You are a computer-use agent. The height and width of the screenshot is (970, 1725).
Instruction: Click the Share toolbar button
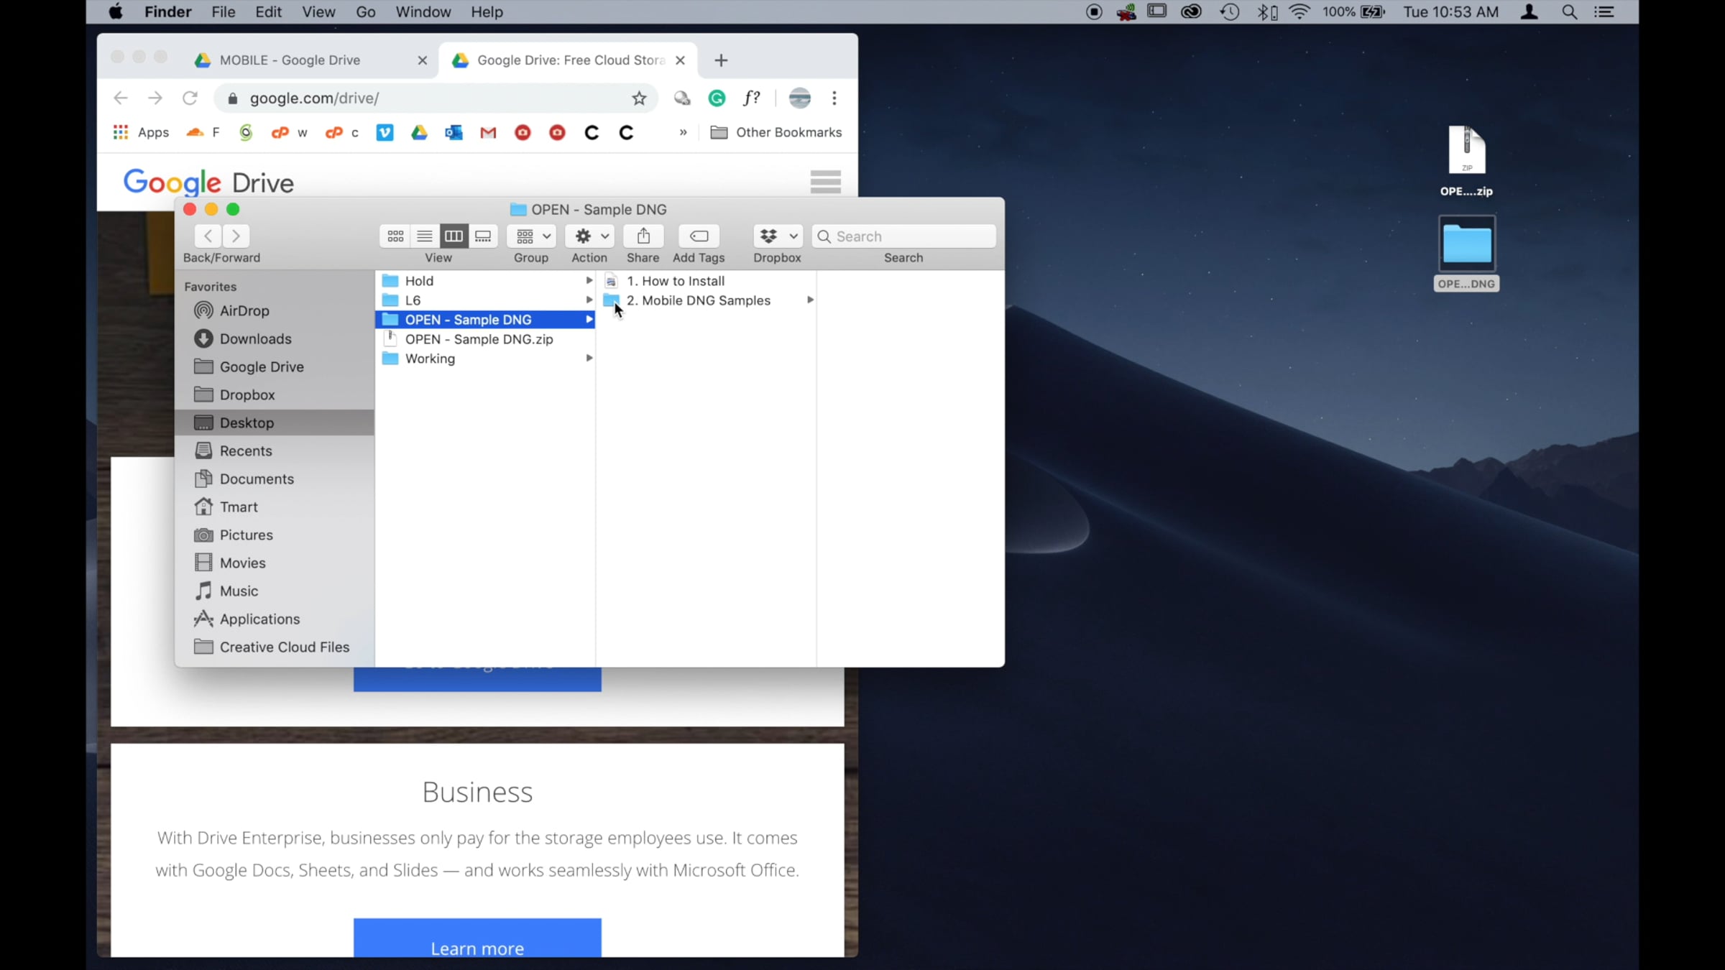pos(643,236)
